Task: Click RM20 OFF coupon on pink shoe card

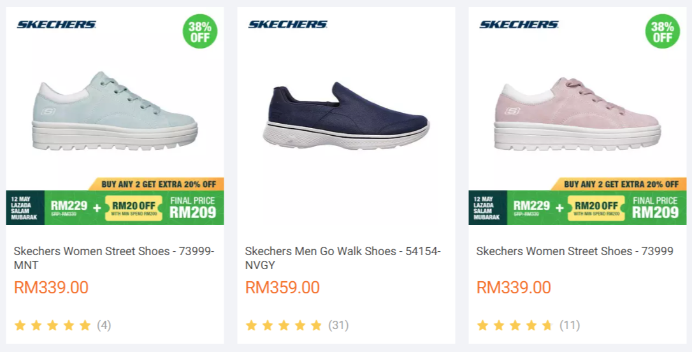Action: point(596,208)
